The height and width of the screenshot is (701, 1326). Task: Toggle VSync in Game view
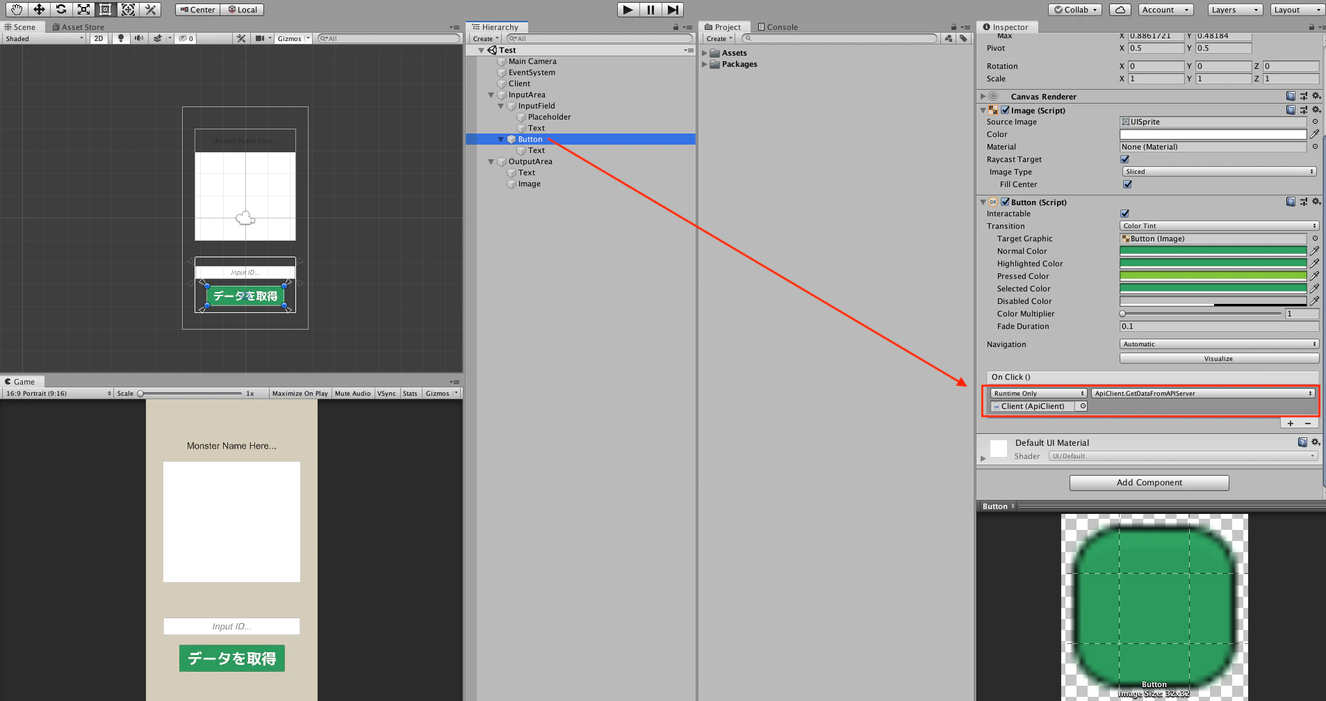click(x=386, y=394)
